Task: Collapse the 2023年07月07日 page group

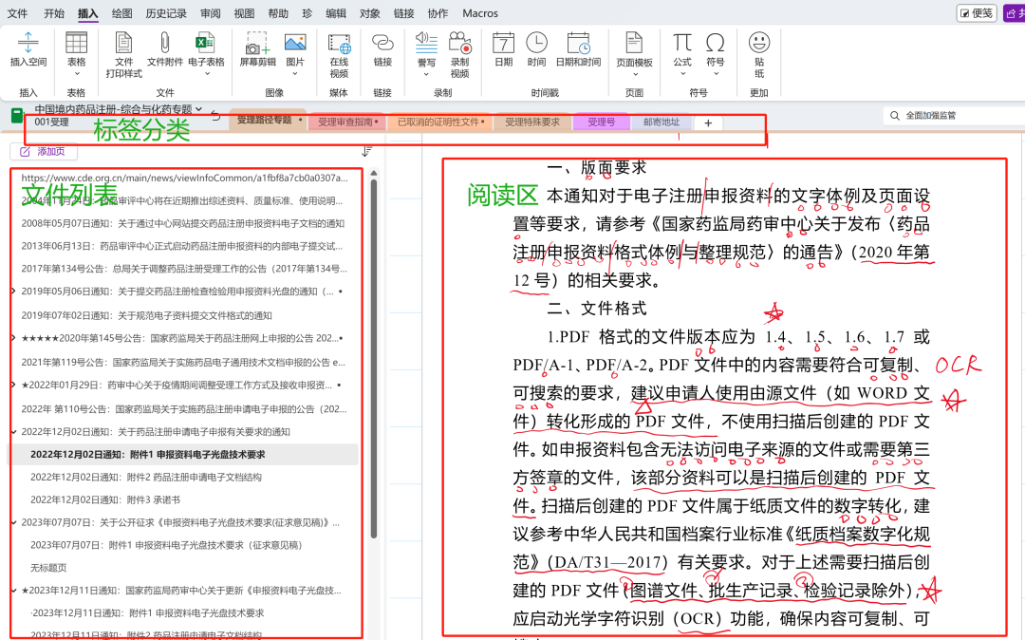Action: (13, 522)
